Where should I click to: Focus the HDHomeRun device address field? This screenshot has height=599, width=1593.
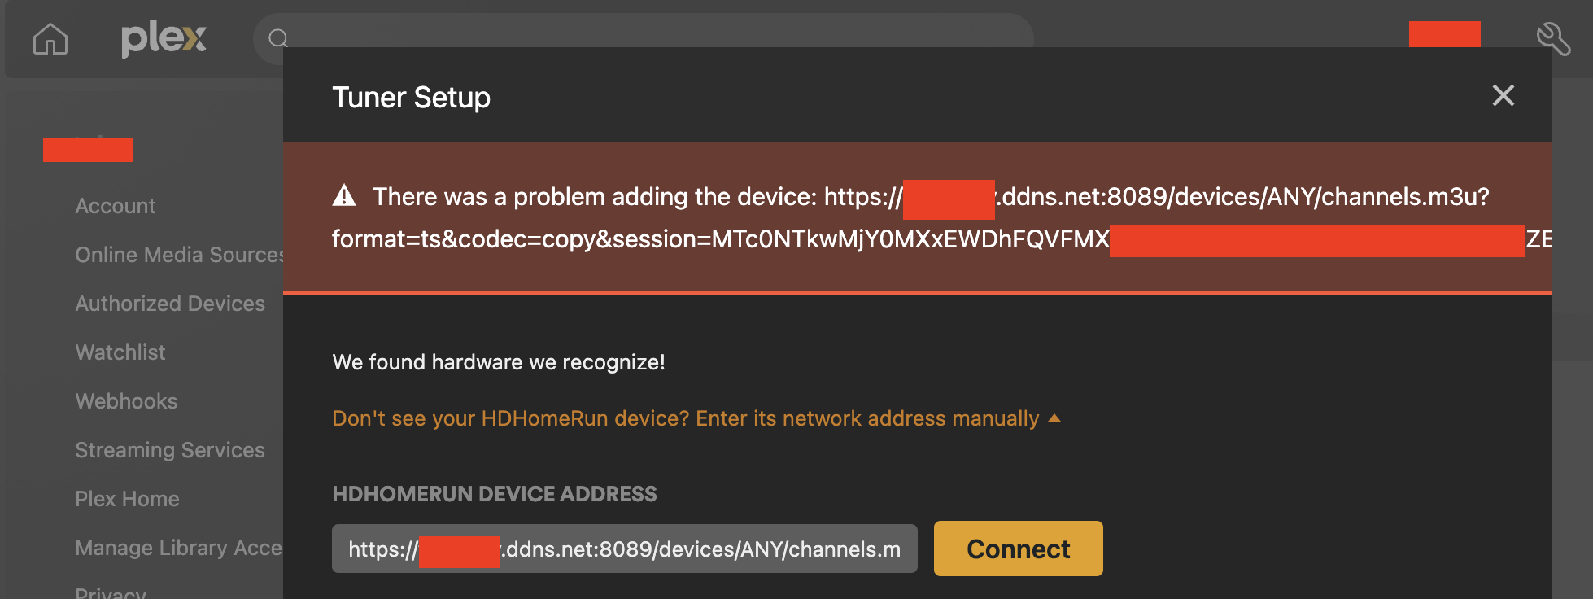click(x=624, y=549)
